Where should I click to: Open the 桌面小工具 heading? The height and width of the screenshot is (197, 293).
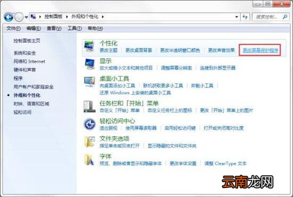pyautogui.click(x=115, y=79)
